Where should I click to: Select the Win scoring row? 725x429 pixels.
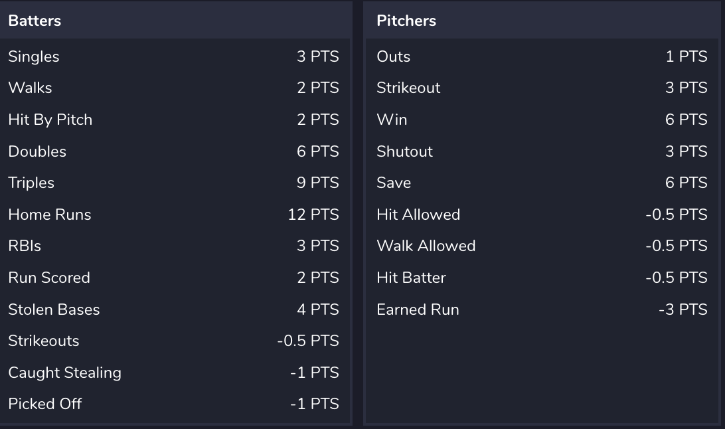point(542,120)
